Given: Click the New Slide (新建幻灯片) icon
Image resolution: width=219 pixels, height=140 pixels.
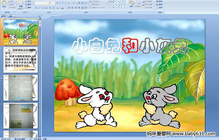Looking at the screenshot, I should pos(21,3).
